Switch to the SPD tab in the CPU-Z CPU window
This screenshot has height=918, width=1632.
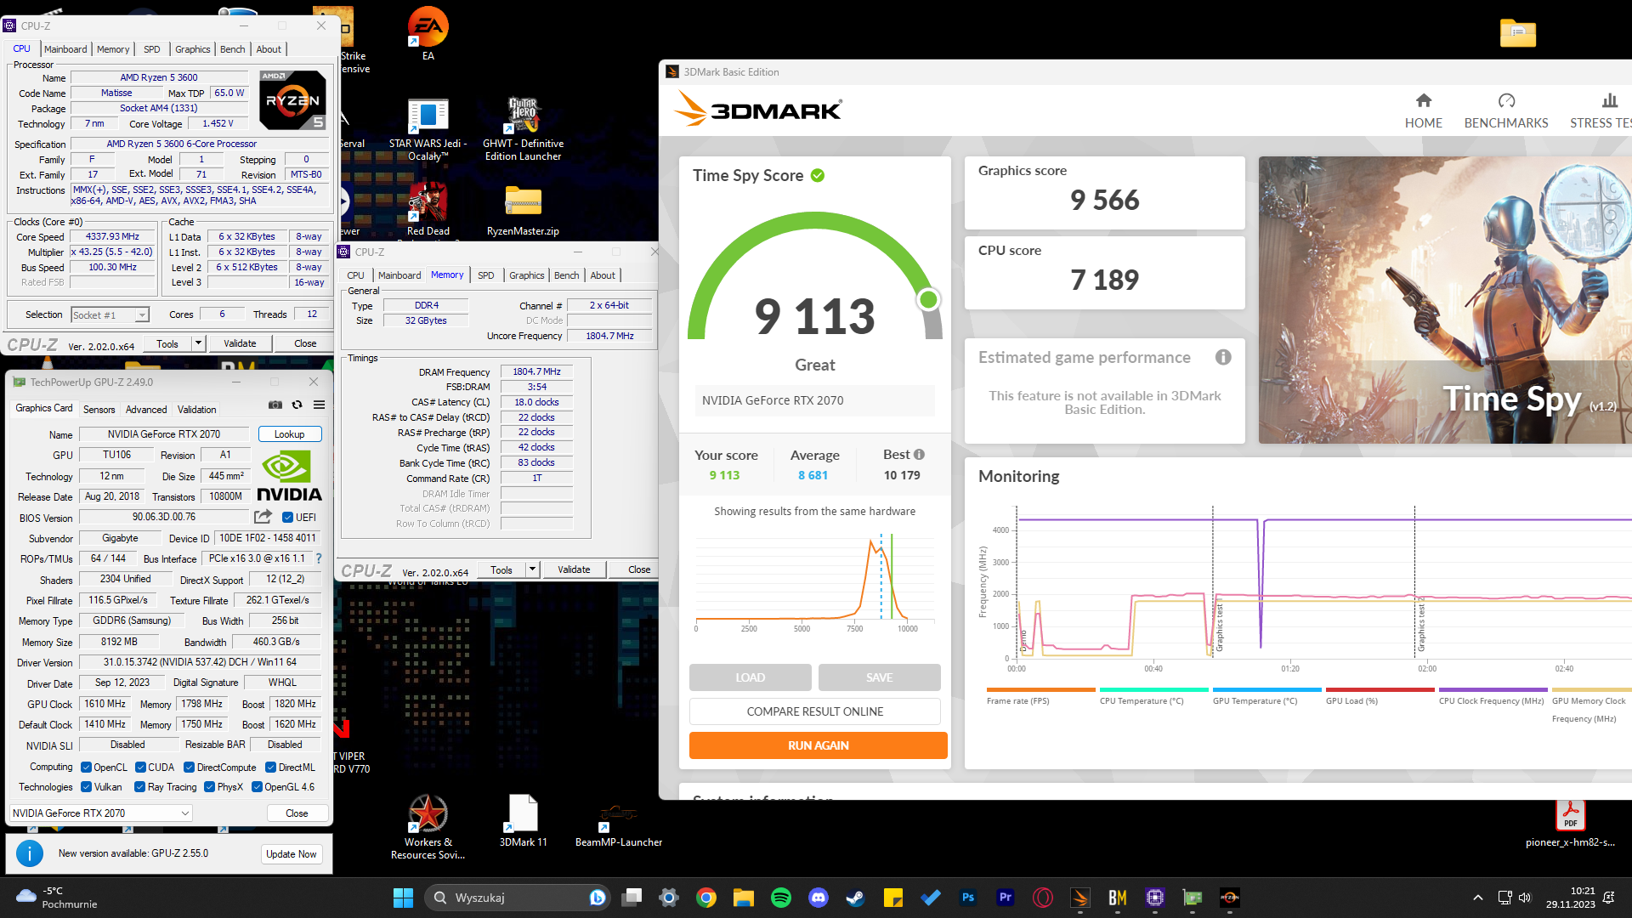click(151, 49)
